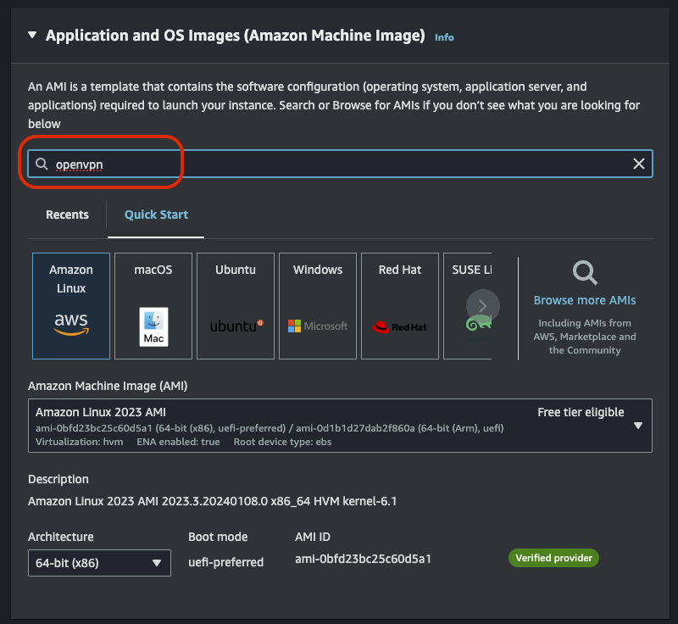Click the Mac Finder logo icon
The height and width of the screenshot is (624, 678).
153,326
